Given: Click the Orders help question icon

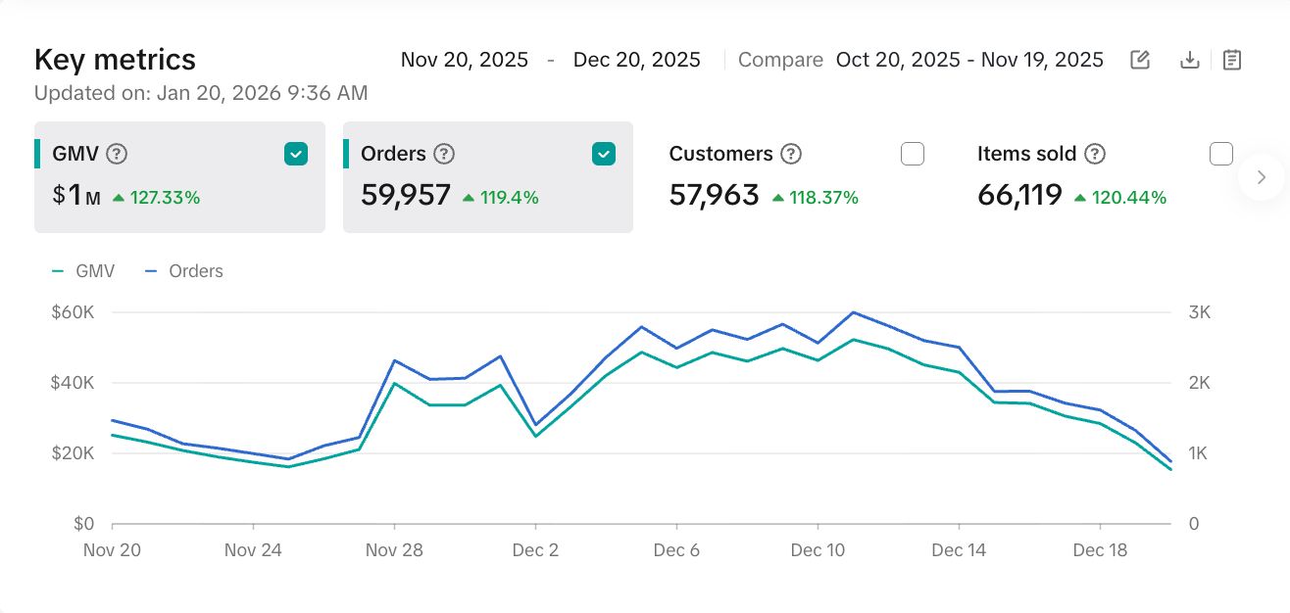Looking at the screenshot, I should click(444, 154).
